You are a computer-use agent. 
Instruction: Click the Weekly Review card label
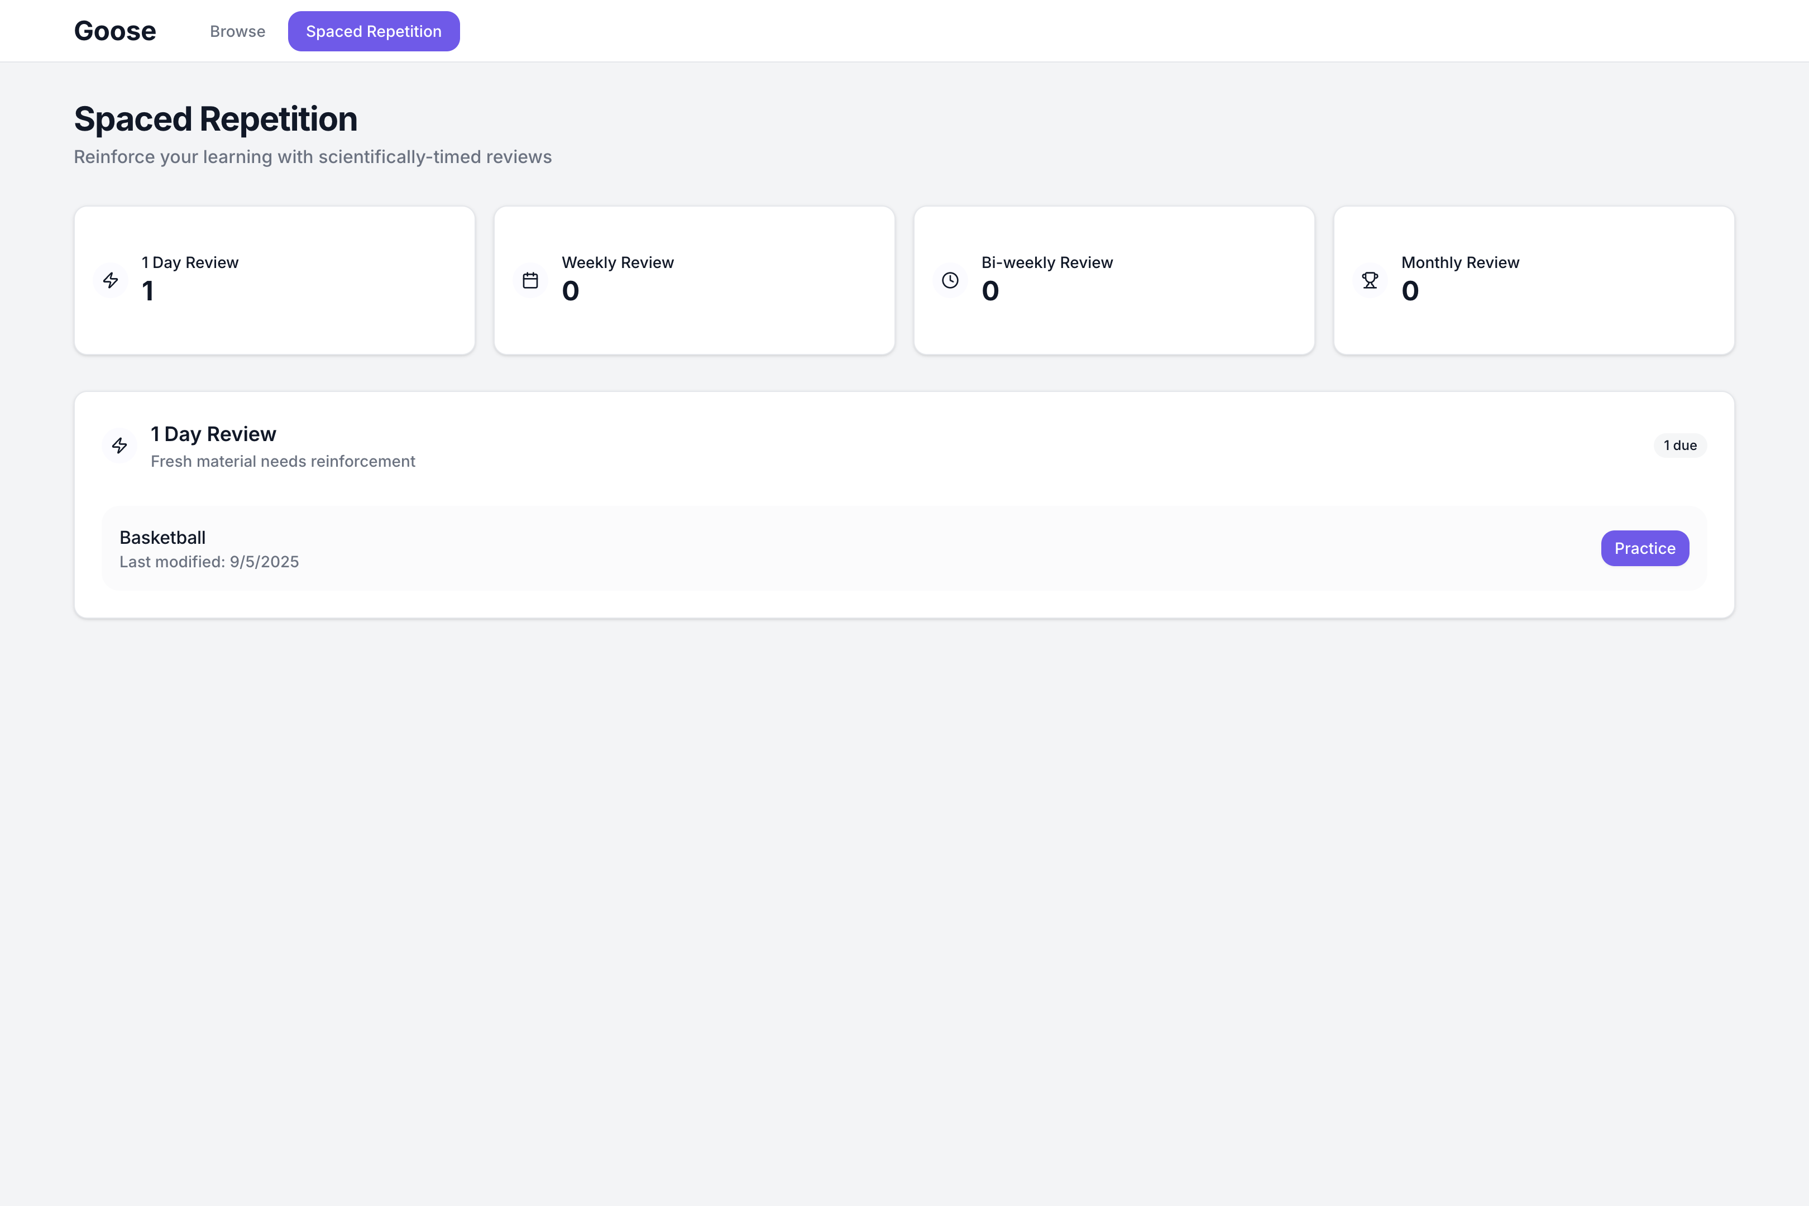point(618,262)
